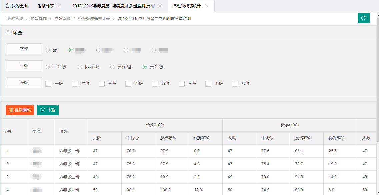
Task: Enable the 八班 class filter
Action: point(235,84)
